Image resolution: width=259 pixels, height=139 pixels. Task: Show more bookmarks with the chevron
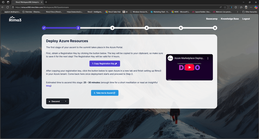click(x=238, y=12)
